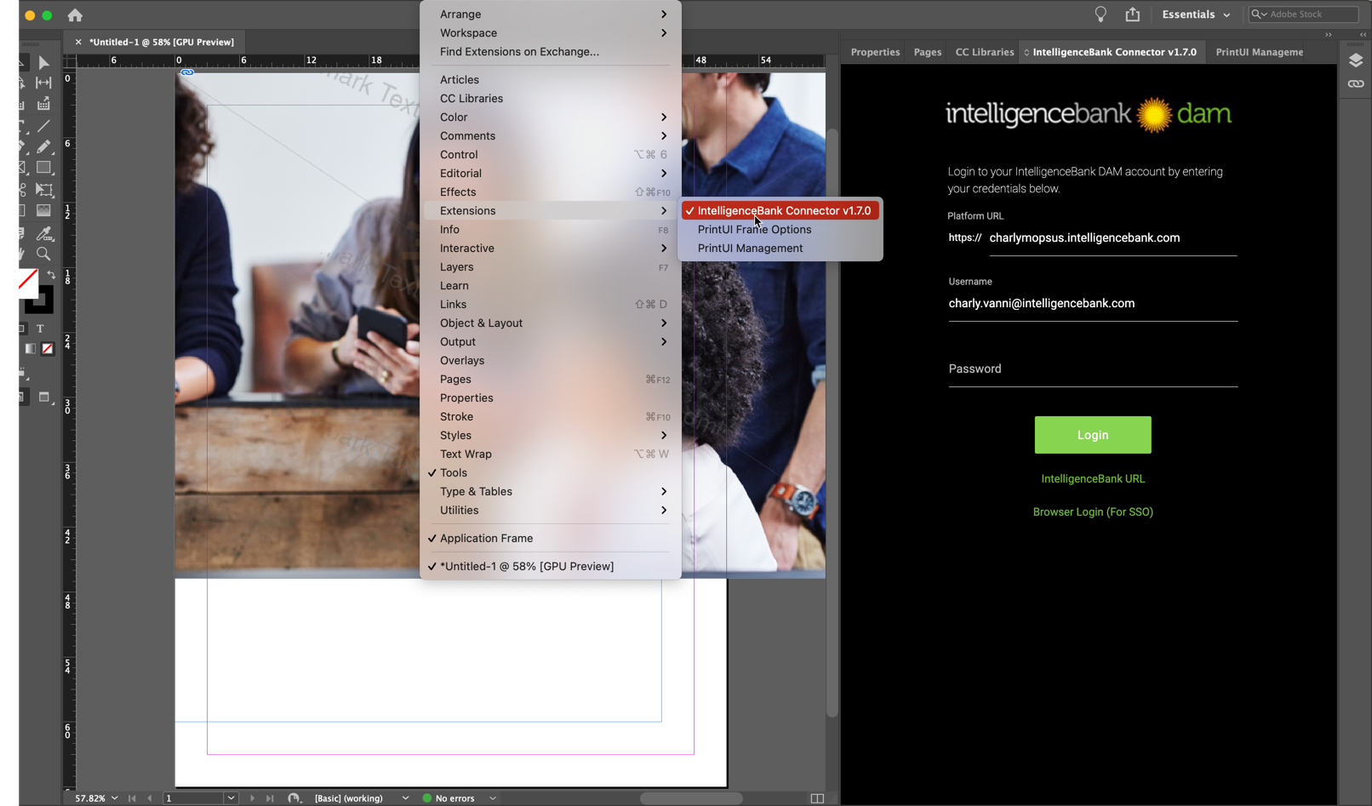
Task: Go to next page in status bar
Action: coord(252,798)
